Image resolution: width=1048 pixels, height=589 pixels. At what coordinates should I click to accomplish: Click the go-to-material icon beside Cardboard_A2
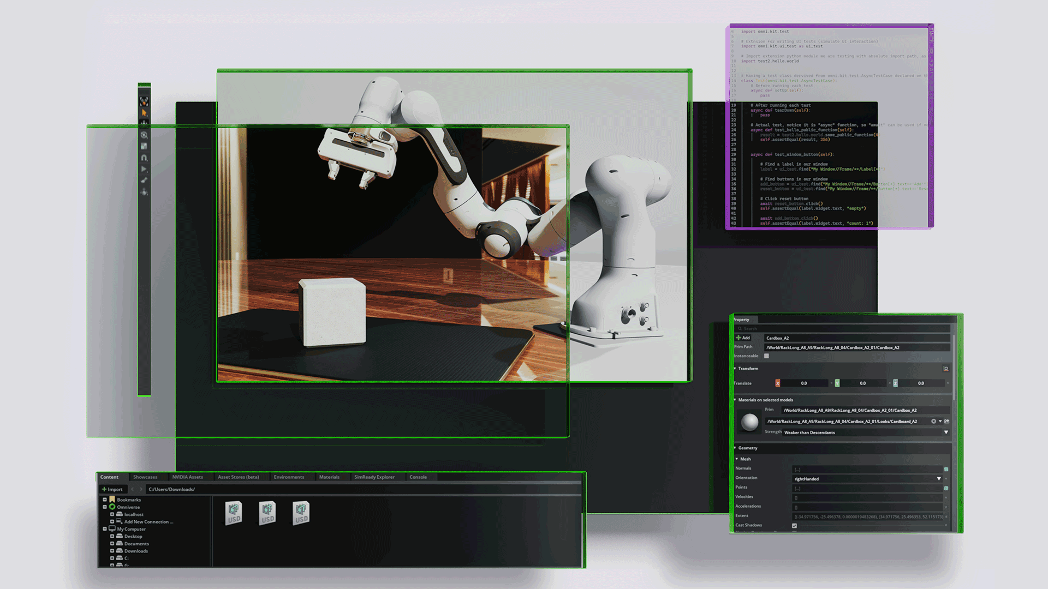947,422
